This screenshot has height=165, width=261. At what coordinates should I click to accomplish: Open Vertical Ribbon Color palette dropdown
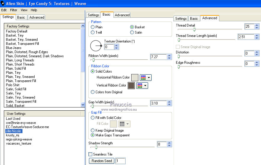coord(142,86)
